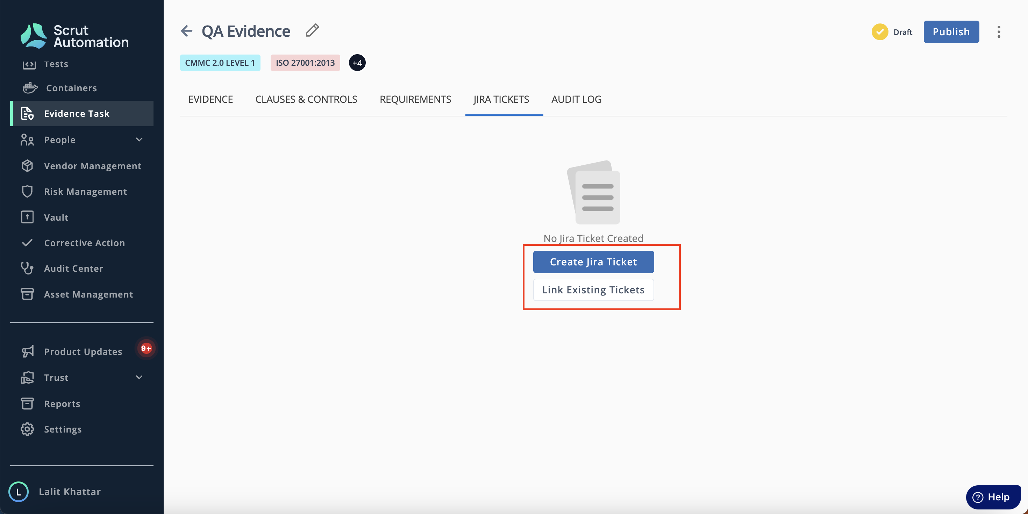The image size is (1028, 514).
Task: Click the Reports icon
Action: click(27, 404)
